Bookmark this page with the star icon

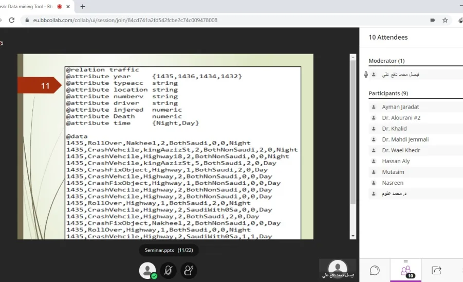click(445, 20)
